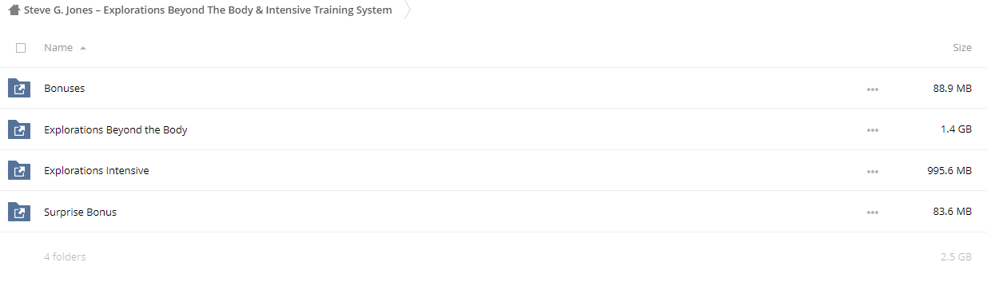The image size is (987, 290).
Task: Open more actions for Bonuses folder
Action: coord(873,89)
